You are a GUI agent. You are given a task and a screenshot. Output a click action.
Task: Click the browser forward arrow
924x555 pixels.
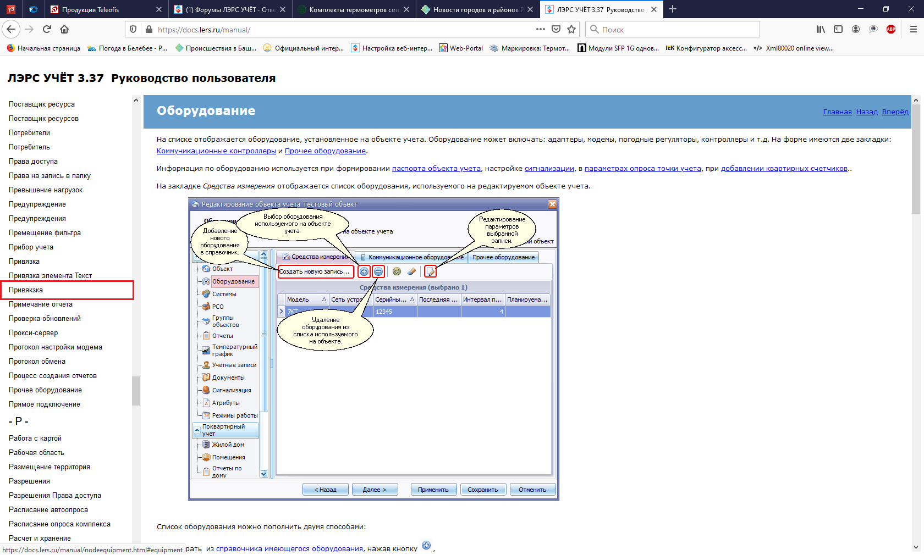(x=30, y=29)
